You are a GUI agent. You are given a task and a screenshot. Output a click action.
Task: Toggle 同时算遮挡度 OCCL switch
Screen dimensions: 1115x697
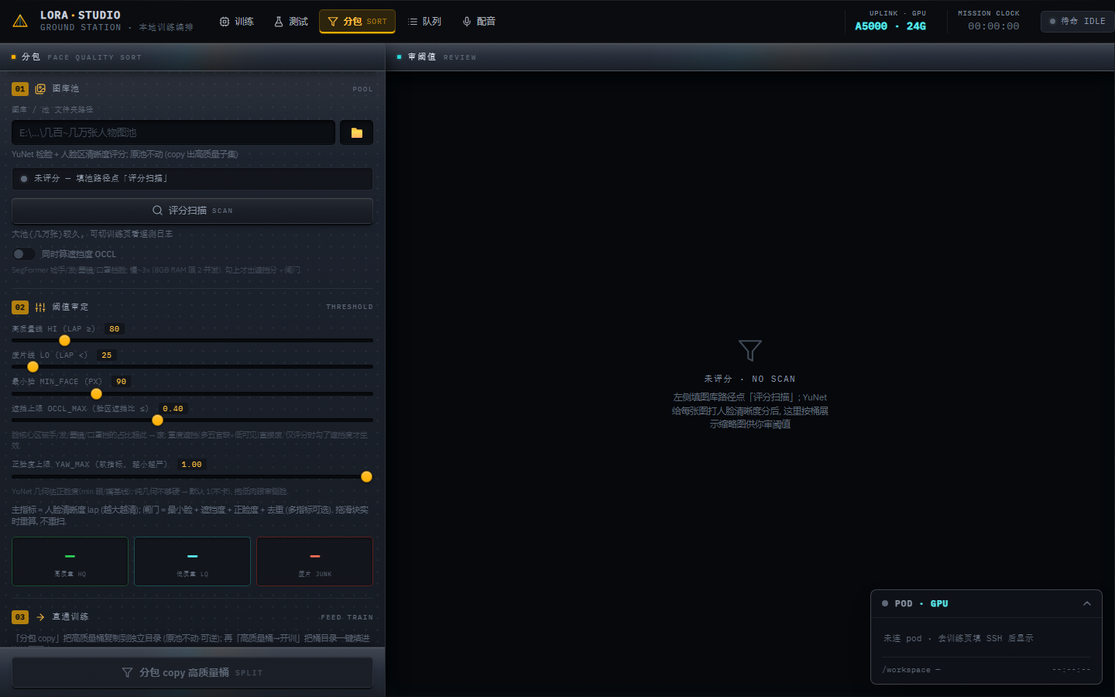click(x=23, y=254)
